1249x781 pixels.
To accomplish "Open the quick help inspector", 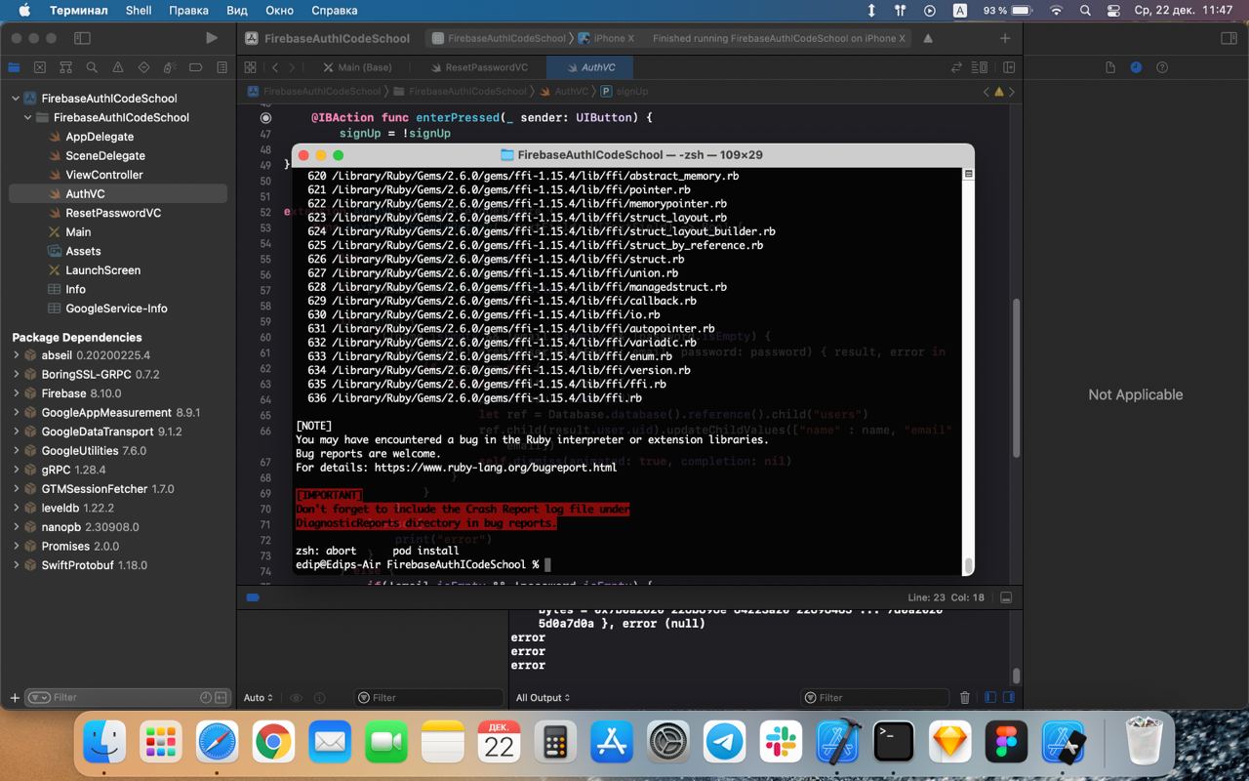I will click(1162, 67).
